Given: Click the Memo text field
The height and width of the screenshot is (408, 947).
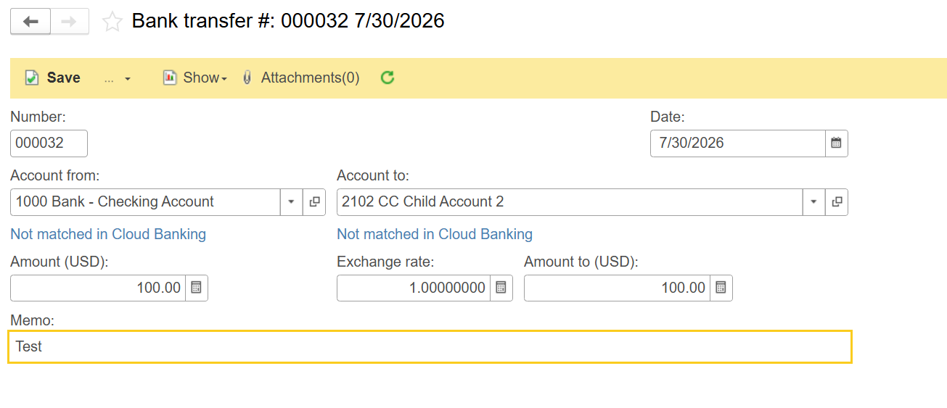Looking at the screenshot, I should click(430, 346).
